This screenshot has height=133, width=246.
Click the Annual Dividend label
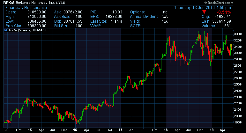pos(145,17)
